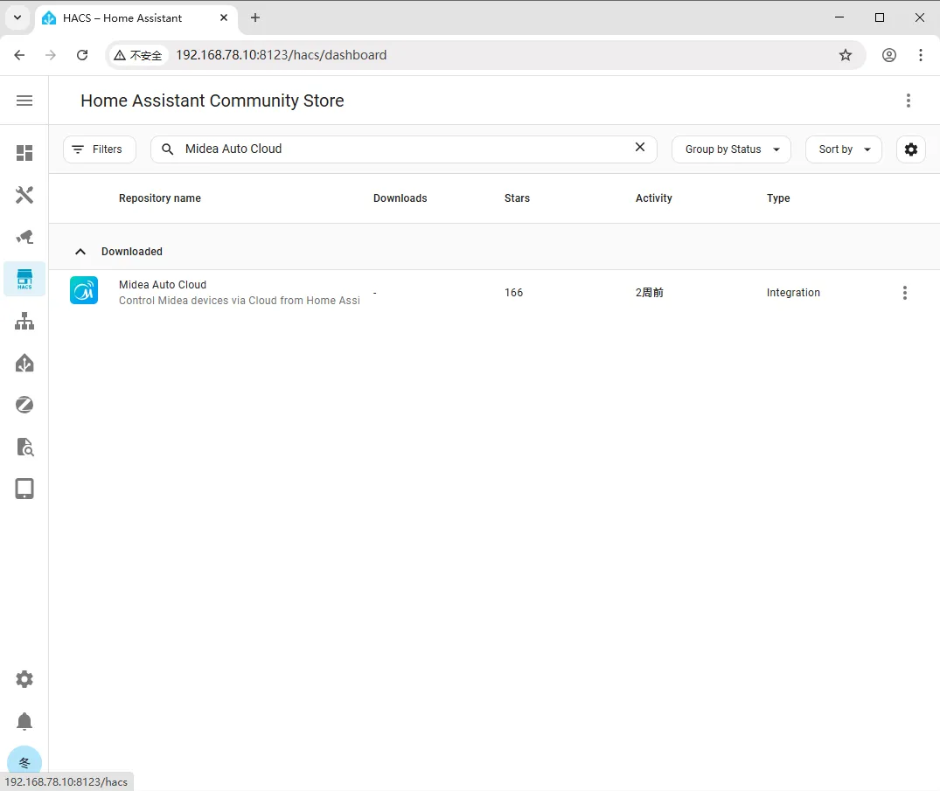Click the search magnifier icon
940x791 pixels.
point(168,149)
